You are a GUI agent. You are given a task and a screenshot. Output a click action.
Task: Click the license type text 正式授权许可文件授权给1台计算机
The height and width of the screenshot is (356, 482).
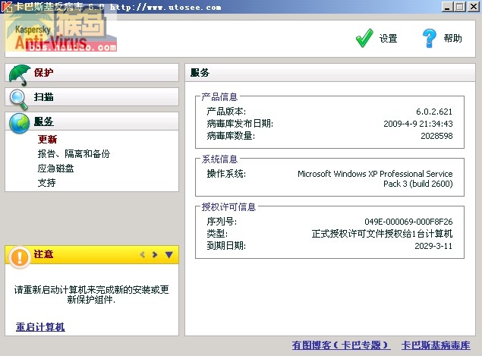(x=382, y=234)
